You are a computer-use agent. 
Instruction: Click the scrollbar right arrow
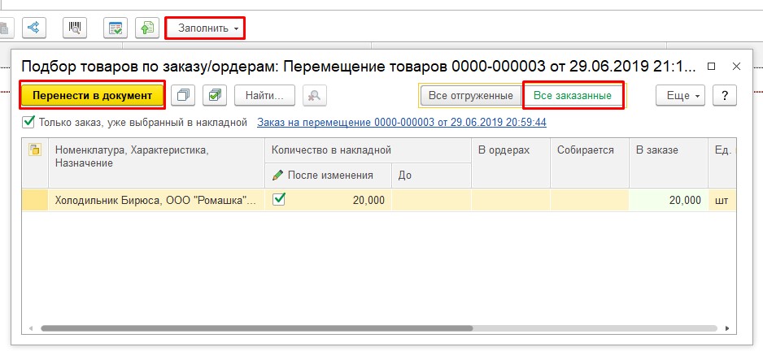click(727, 328)
